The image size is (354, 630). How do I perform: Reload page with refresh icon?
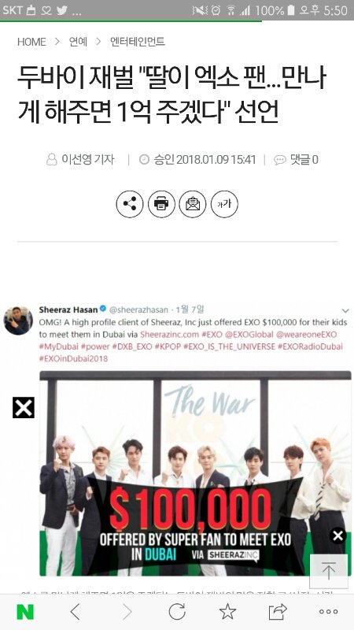click(x=177, y=612)
